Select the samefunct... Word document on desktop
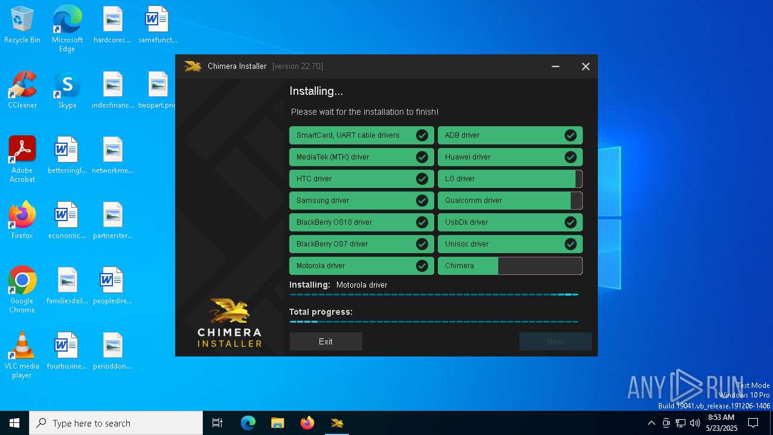The width and height of the screenshot is (773, 435). [x=158, y=25]
